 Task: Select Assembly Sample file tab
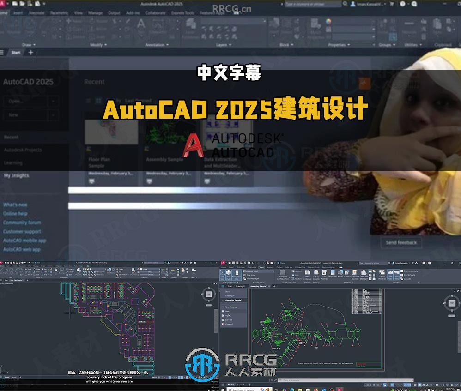[x=259, y=286]
